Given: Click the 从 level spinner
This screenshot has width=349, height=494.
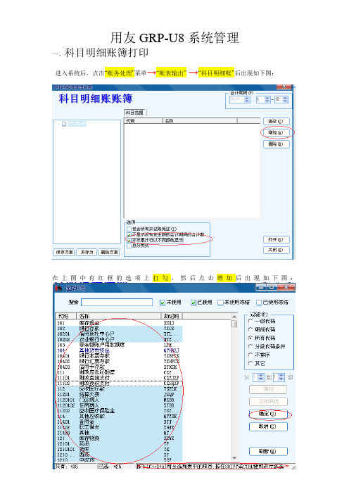Looking at the screenshot, I should click(x=258, y=377).
